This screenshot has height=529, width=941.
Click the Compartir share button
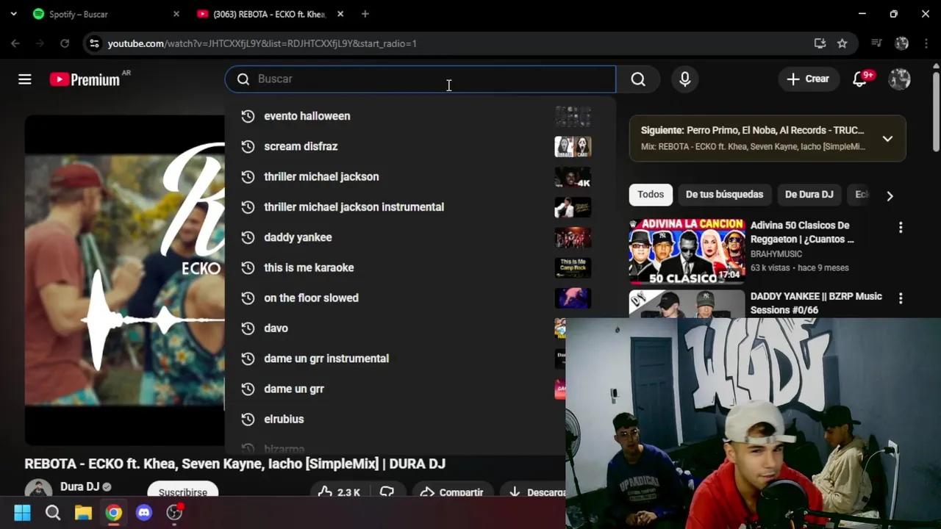[451, 492]
